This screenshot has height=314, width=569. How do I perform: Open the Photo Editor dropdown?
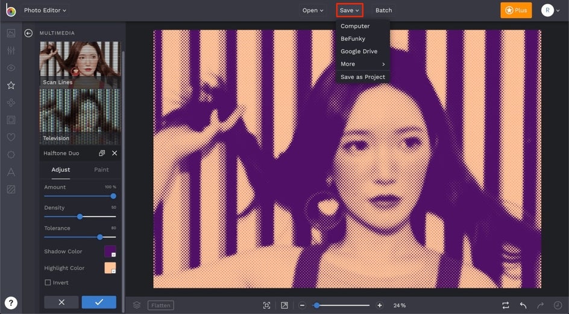pos(45,10)
